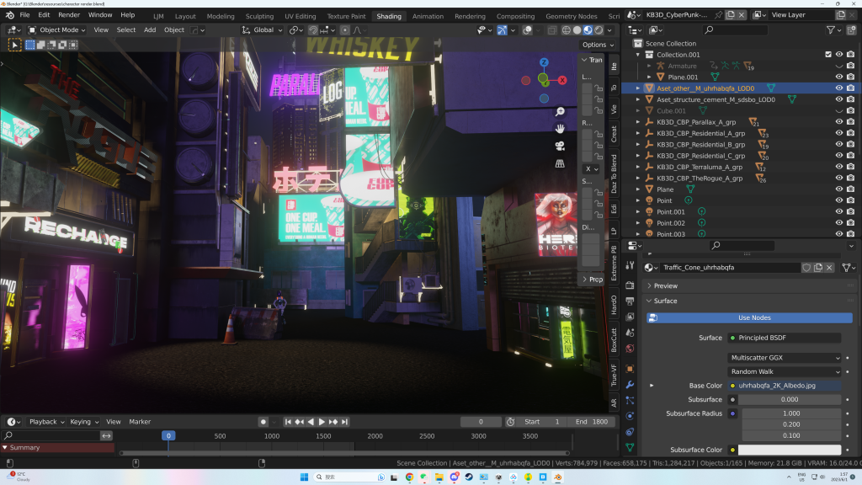The width and height of the screenshot is (862, 485).
Task: Toggle the snapping magnet button
Action: point(313,30)
